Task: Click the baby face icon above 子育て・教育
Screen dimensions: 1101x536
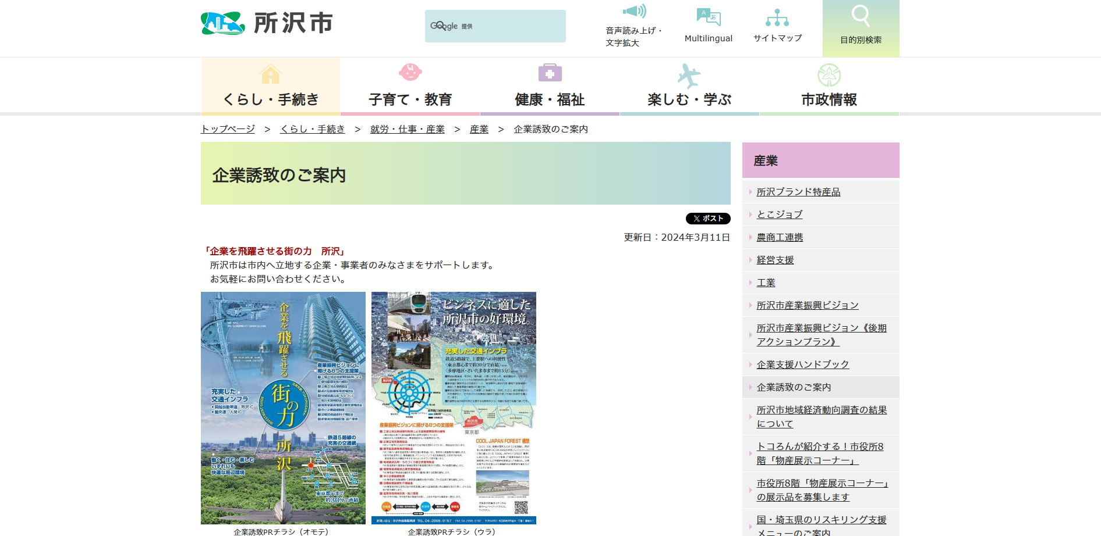Action: tap(410, 72)
